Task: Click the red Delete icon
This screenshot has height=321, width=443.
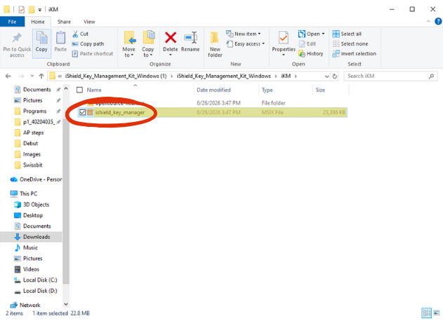Action: [171, 38]
